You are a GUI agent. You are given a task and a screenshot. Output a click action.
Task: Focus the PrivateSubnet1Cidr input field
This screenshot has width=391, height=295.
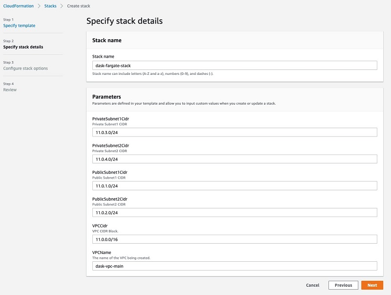coord(235,132)
